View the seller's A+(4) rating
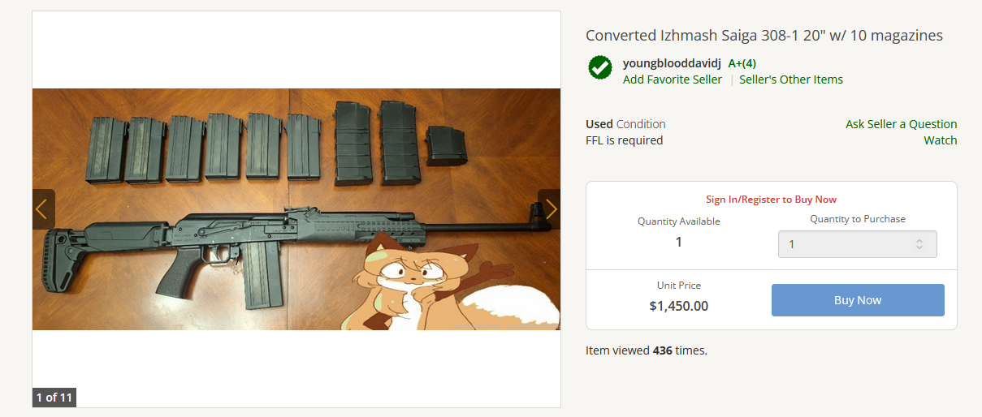The height and width of the screenshot is (417, 982). [x=742, y=63]
